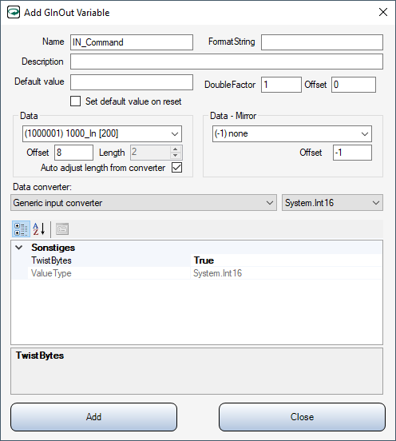Click into the Description text field
The image size is (396, 441).
227,62
